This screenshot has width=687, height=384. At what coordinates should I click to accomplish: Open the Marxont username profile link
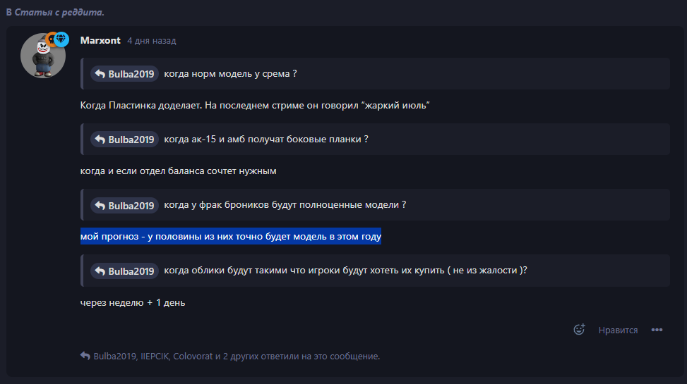[100, 40]
